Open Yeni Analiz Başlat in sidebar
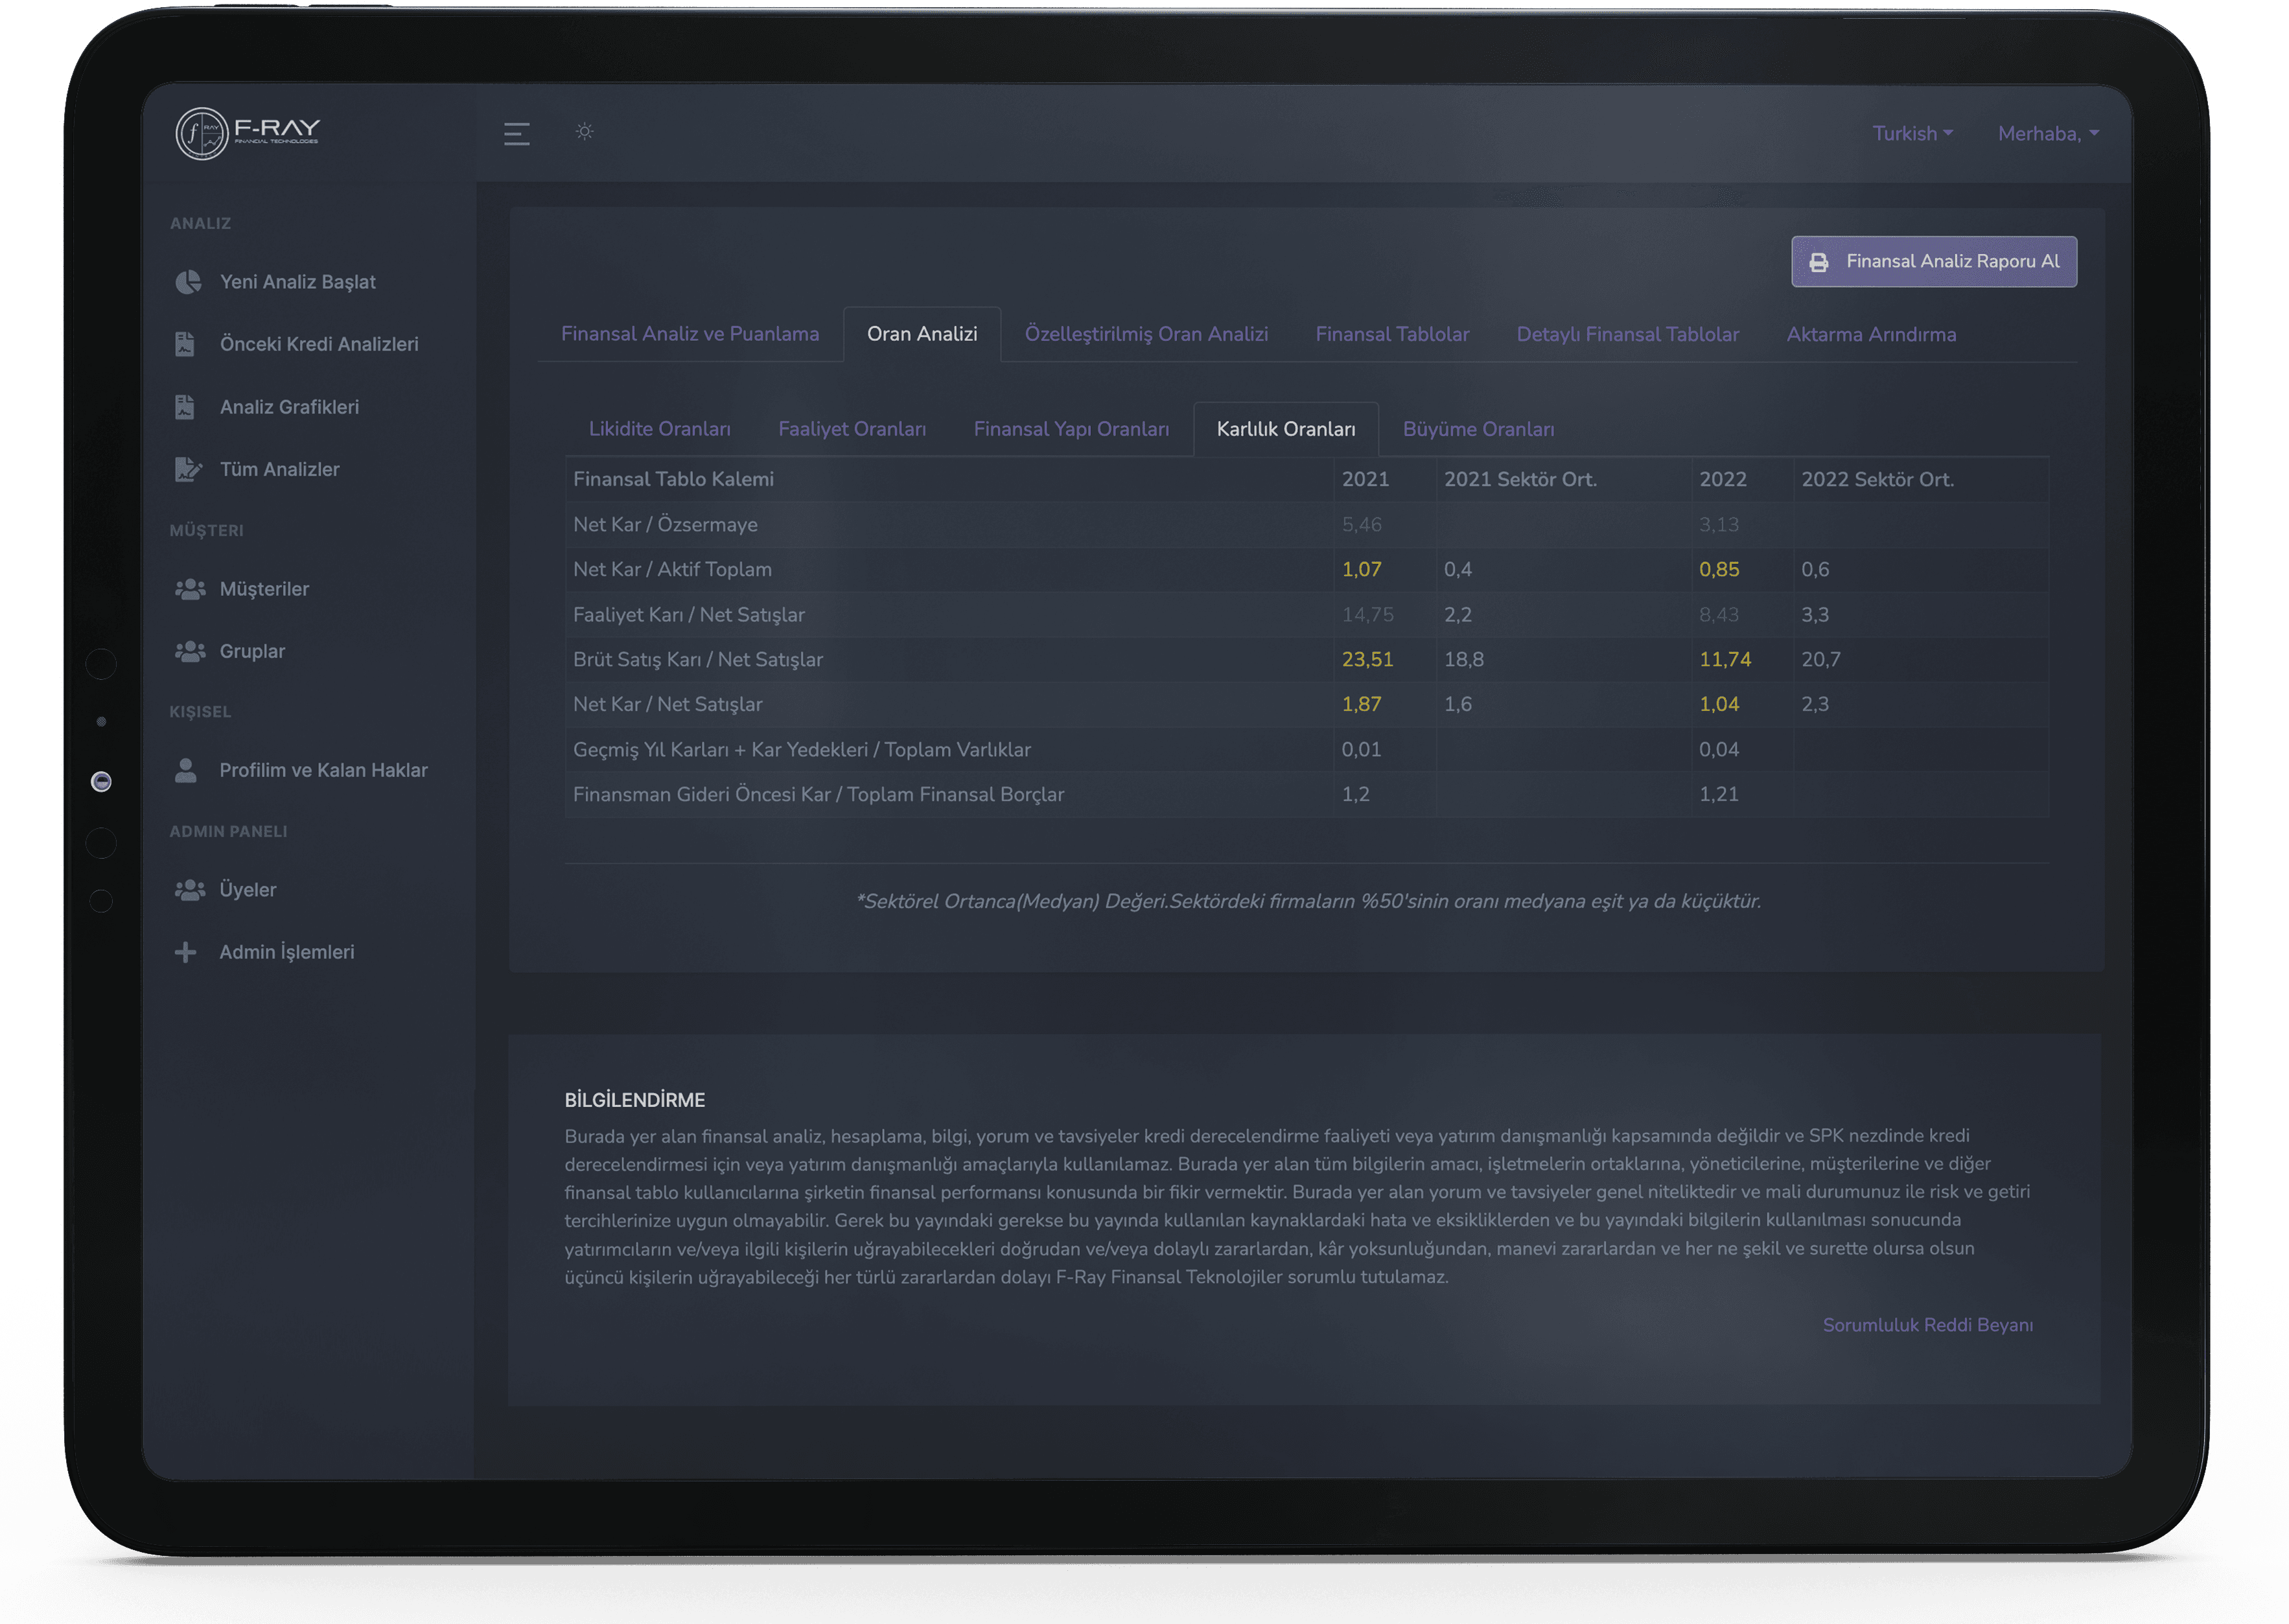 (x=298, y=282)
